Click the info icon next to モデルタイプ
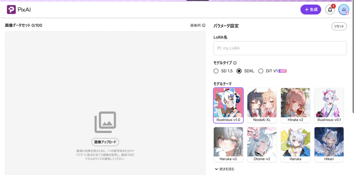Screen dimensions: 354x175 235,63
